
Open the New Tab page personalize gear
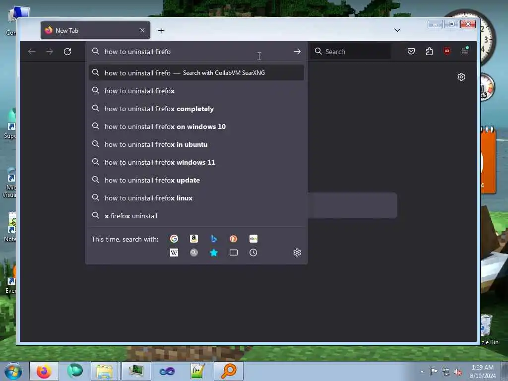461,77
